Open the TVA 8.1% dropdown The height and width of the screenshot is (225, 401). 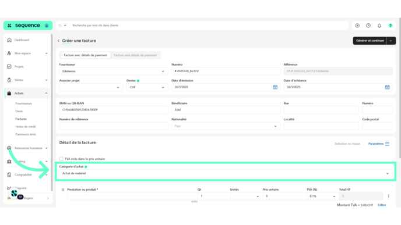[x=322, y=196]
